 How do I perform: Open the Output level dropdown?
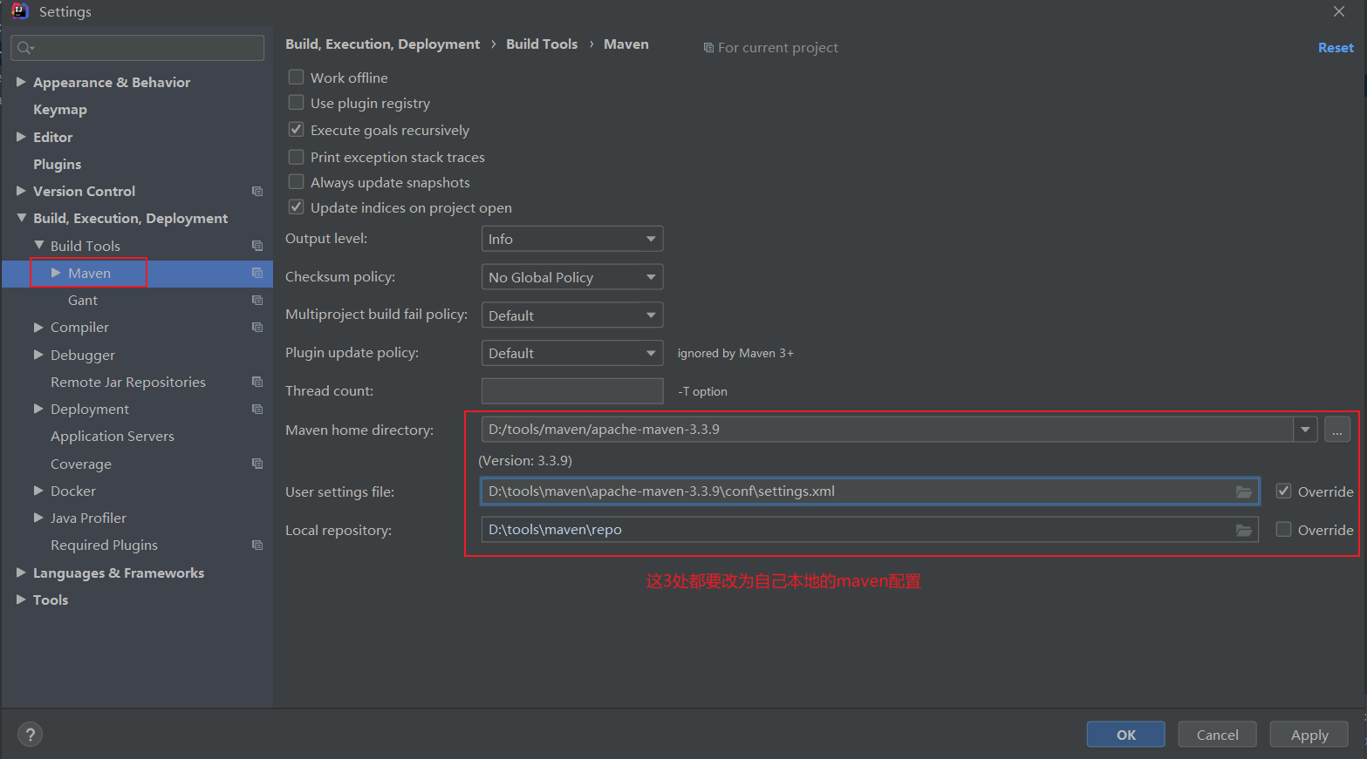click(x=572, y=239)
